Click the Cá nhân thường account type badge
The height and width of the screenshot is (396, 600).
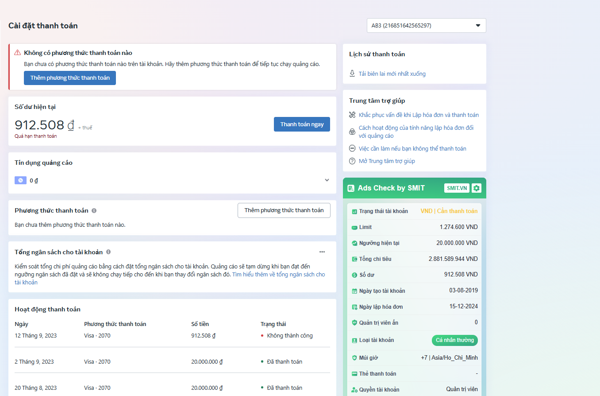click(x=454, y=340)
